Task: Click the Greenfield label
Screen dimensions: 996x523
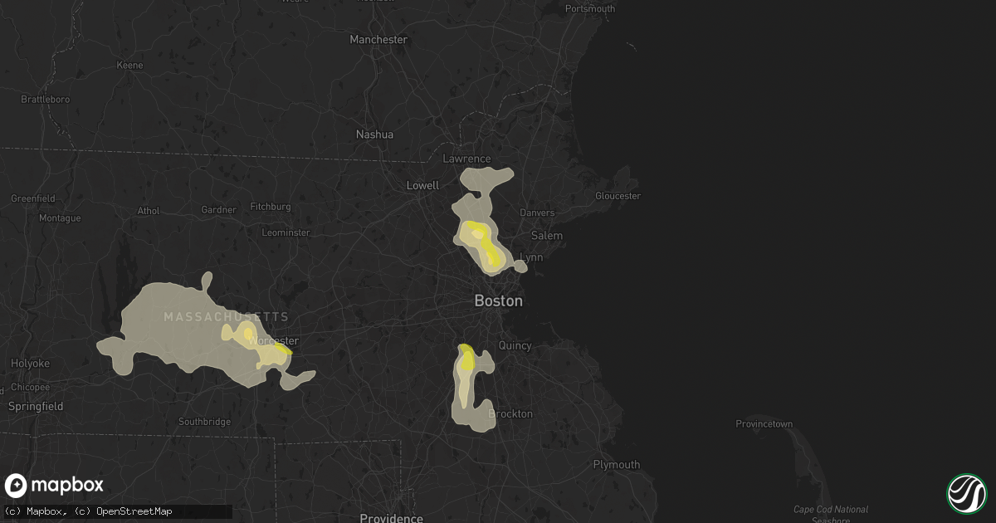Action: (32, 199)
